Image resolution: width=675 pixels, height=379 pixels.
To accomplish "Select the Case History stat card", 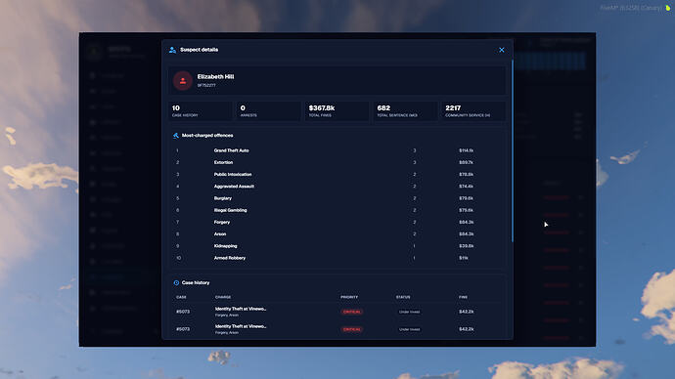I will [x=201, y=110].
